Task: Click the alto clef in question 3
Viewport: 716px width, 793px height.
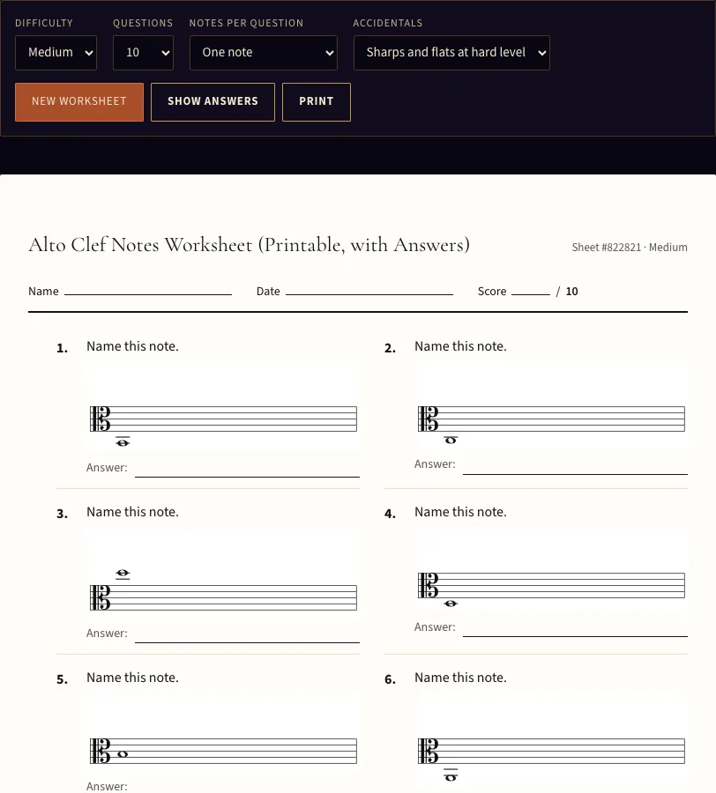Action: (x=101, y=597)
